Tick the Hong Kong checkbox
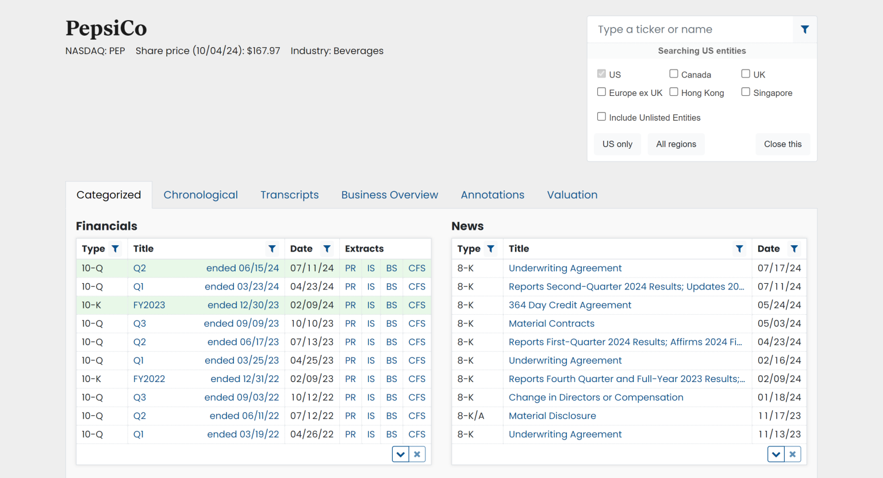 pos(674,92)
